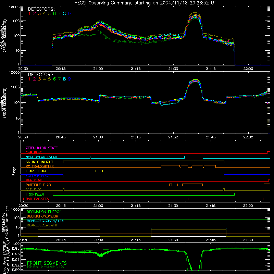Screen dimensions: 274x274
Task: Click the 0.98 livetime y-axis label
Action: (16, 248)
